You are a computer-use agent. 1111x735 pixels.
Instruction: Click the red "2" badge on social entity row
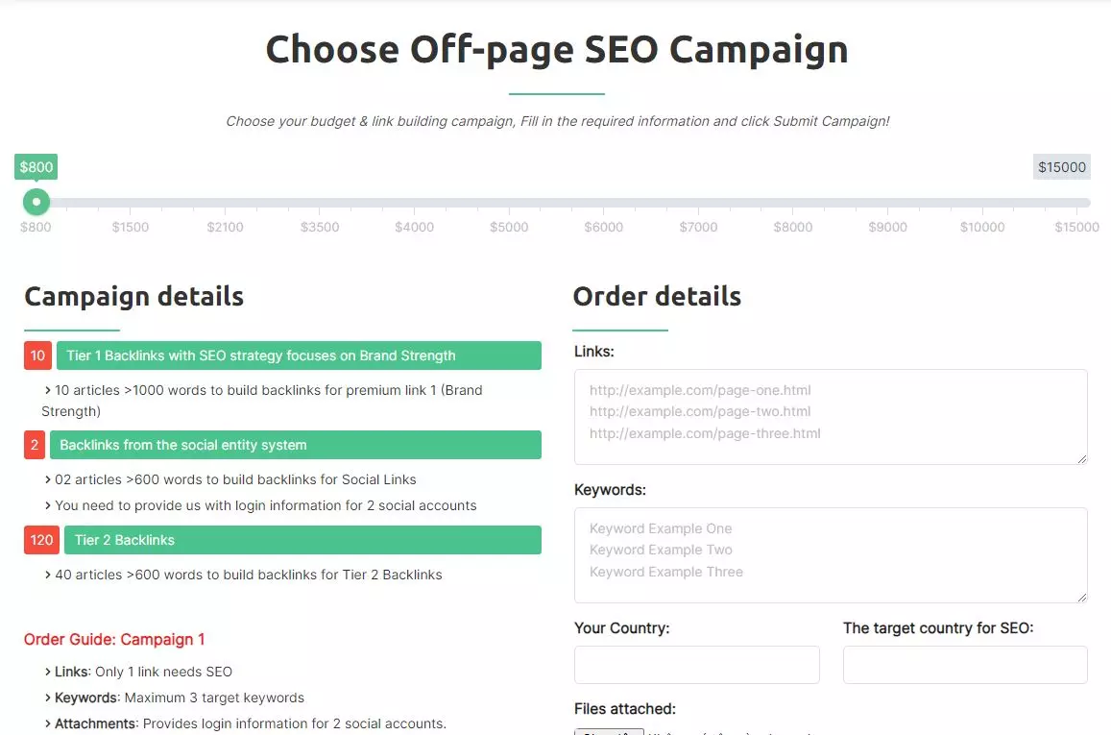pos(36,445)
